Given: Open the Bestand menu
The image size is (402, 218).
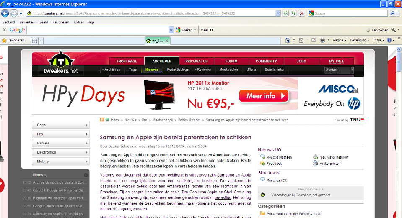Looking at the screenshot, I should 8,22.
